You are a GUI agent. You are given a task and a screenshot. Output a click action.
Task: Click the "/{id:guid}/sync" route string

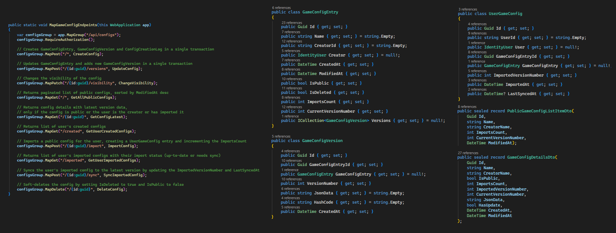pos(82,175)
